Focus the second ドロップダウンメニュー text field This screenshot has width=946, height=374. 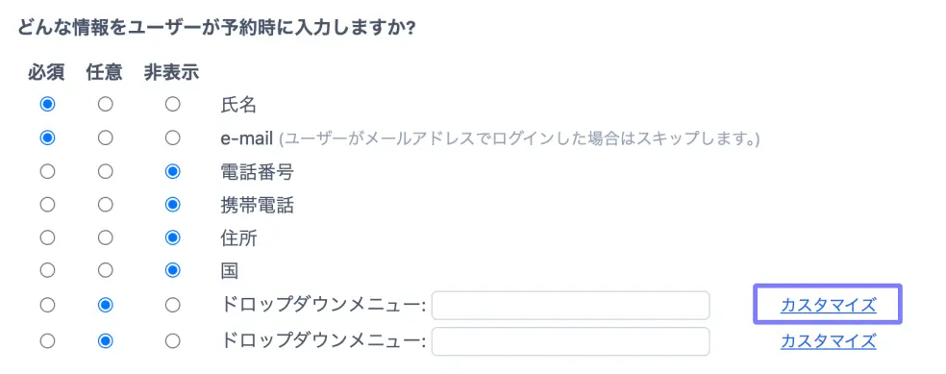[x=571, y=341]
